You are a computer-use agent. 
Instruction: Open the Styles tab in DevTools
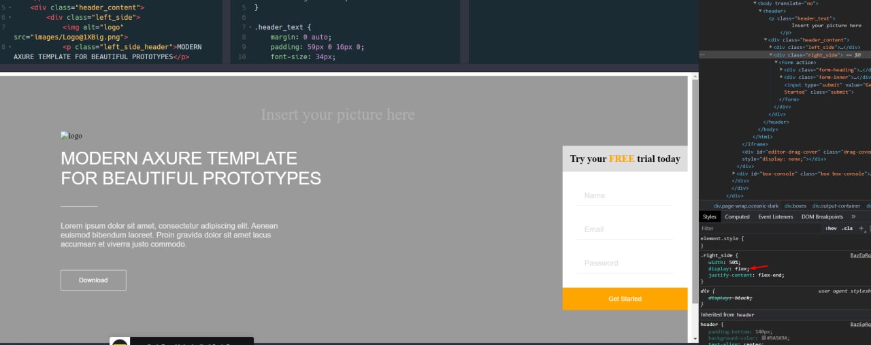pyautogui.click(x=710, y=216)
